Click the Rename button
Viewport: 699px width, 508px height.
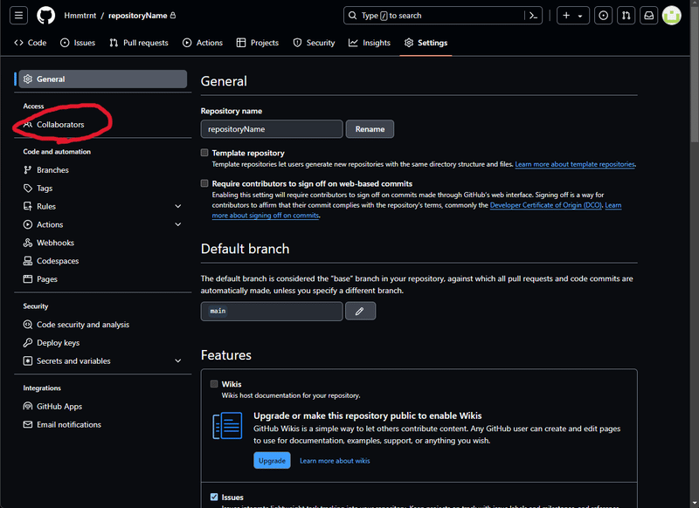(x=370, y=129)
